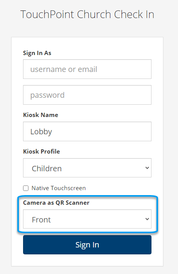
Task: Click the Sign In button
Action: pyautogui.click(x=87, y=245)
